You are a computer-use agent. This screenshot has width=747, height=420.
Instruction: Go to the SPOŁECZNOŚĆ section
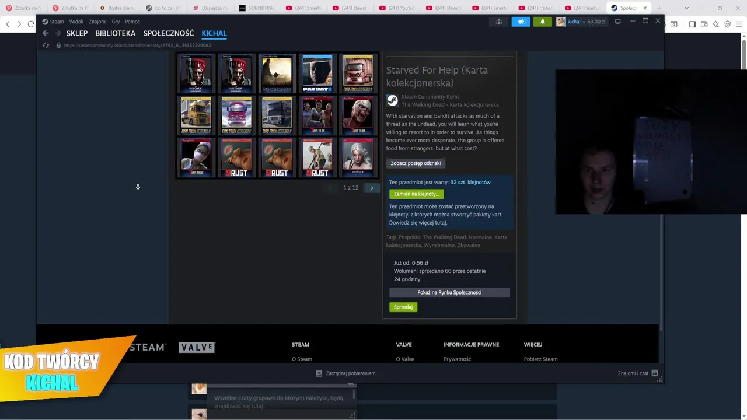(x=169, y=33)
